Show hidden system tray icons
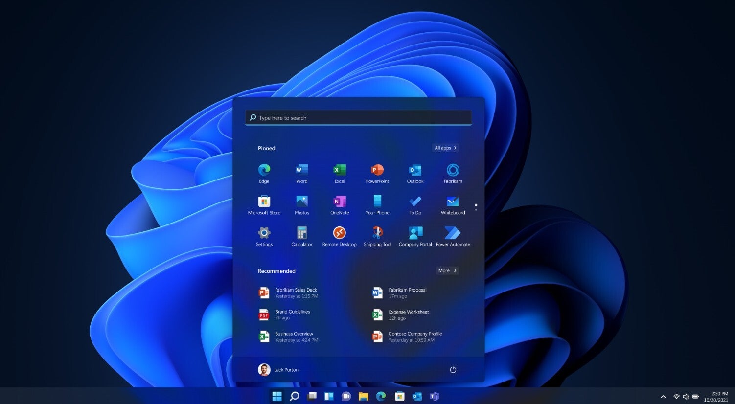Viewport: 735px width, 404px height. tap(663, 396)
